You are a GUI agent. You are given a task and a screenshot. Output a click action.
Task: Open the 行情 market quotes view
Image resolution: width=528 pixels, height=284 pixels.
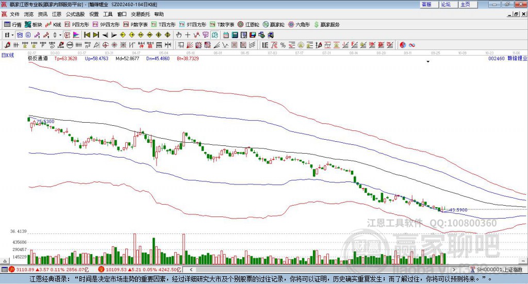pos(13,25)
